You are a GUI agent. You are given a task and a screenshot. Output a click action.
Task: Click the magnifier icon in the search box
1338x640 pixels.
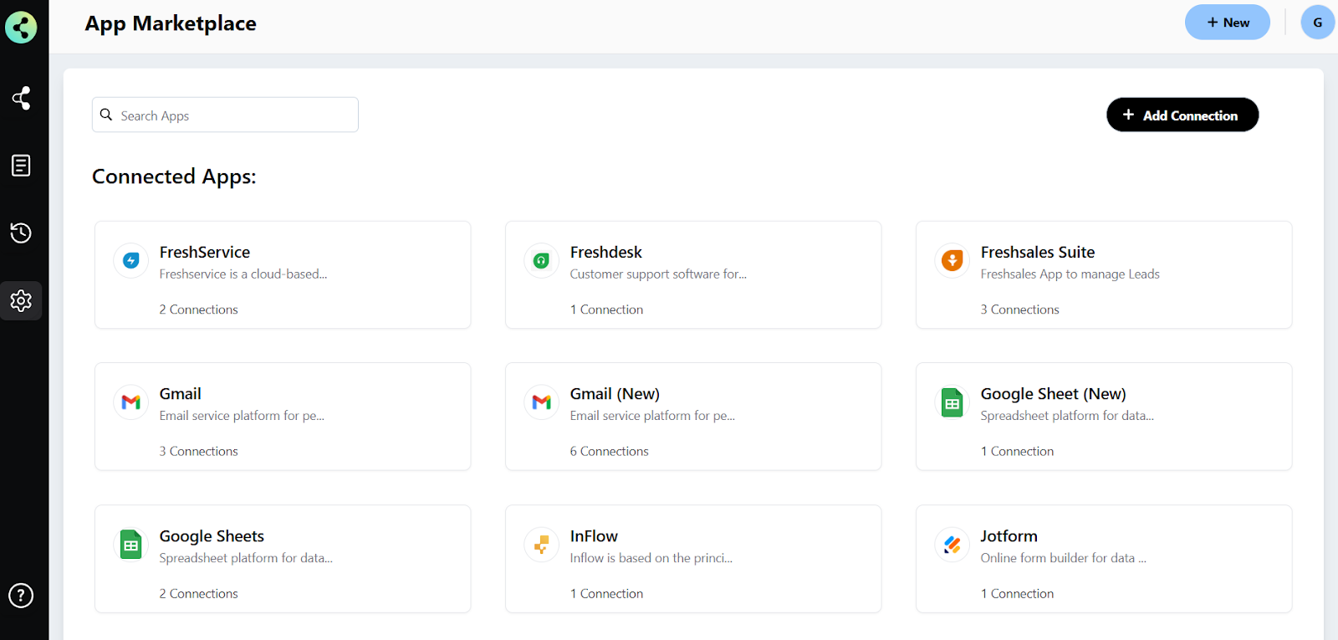pos(106,115)
